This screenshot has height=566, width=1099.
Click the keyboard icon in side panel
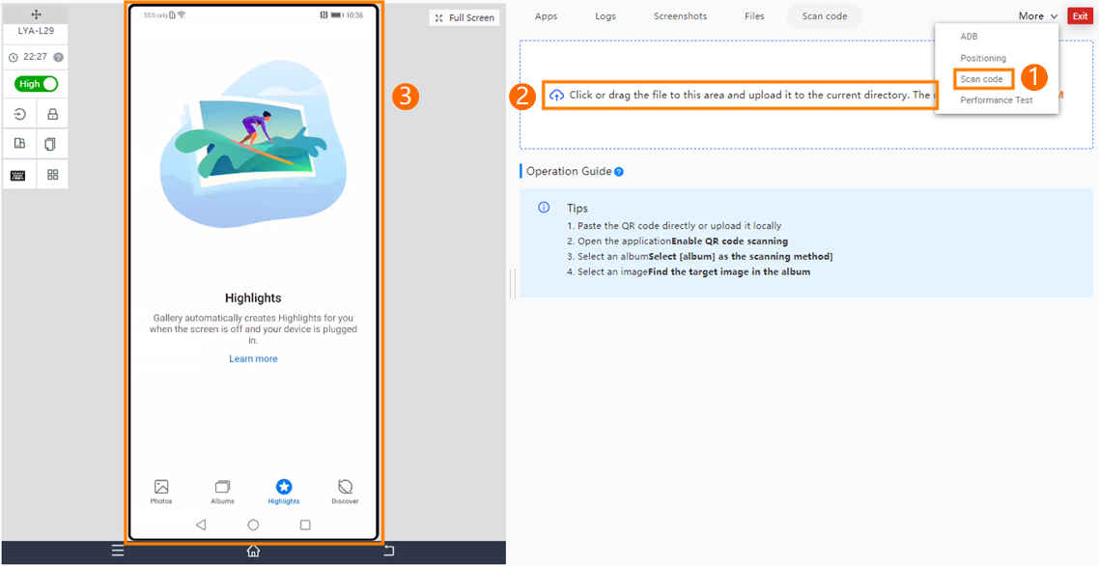click(x=17, y=175)
